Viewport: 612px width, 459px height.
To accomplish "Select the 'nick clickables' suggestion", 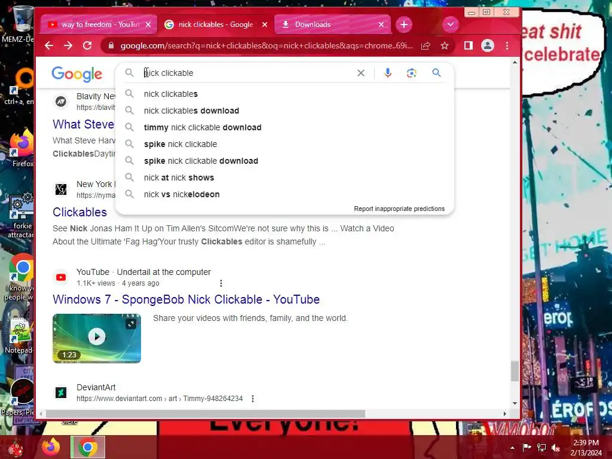I will pyautogui.click(x=285, y=94).
